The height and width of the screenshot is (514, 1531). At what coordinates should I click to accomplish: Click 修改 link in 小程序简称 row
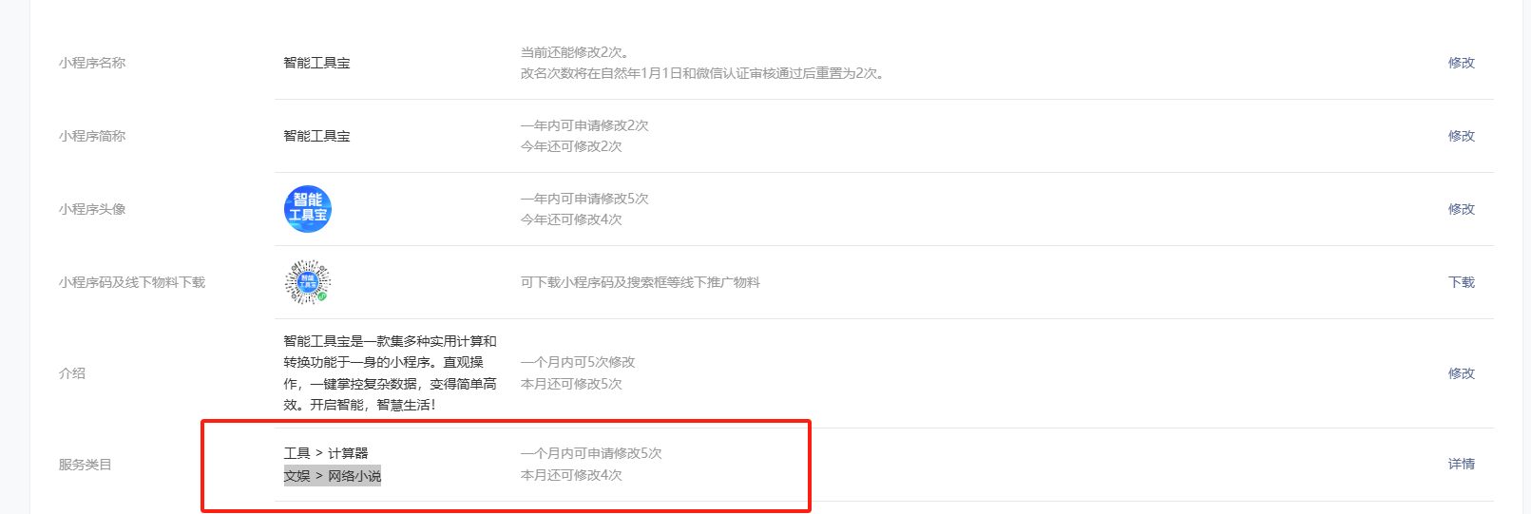pos(1461,136)
